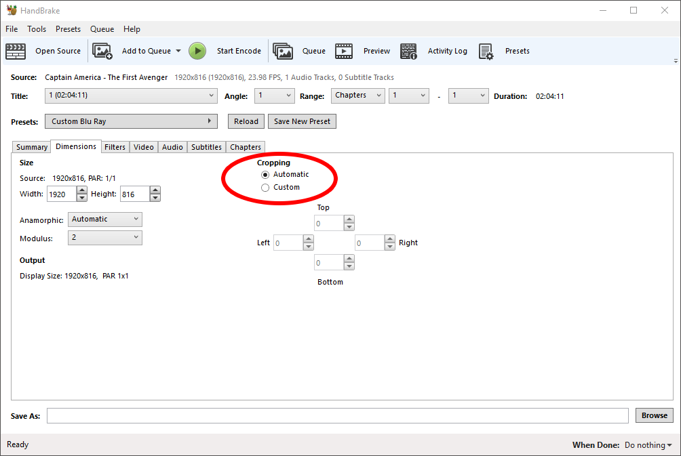
Task: Select the Custom cropping radio button
Action: pos(265,188)
